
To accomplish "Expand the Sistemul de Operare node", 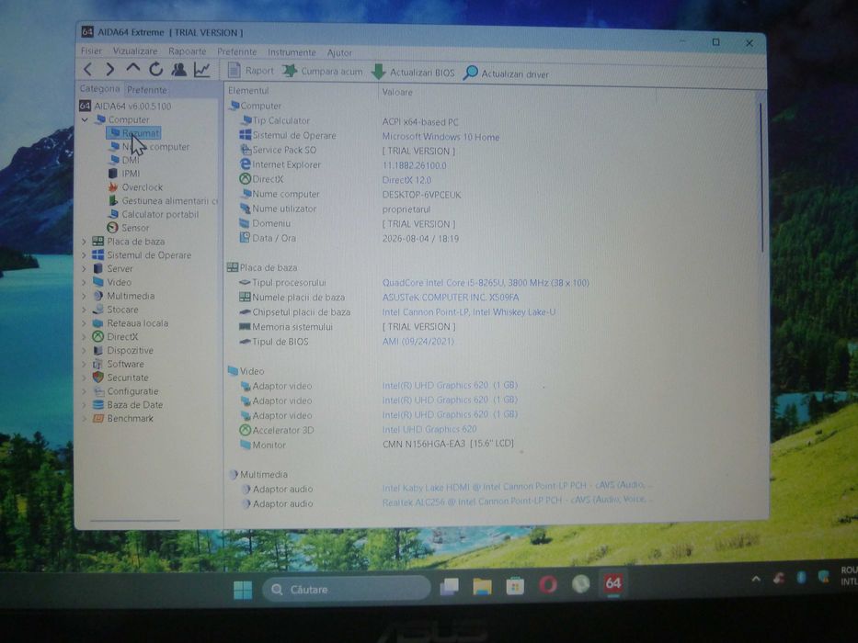I will pos(85,254).
